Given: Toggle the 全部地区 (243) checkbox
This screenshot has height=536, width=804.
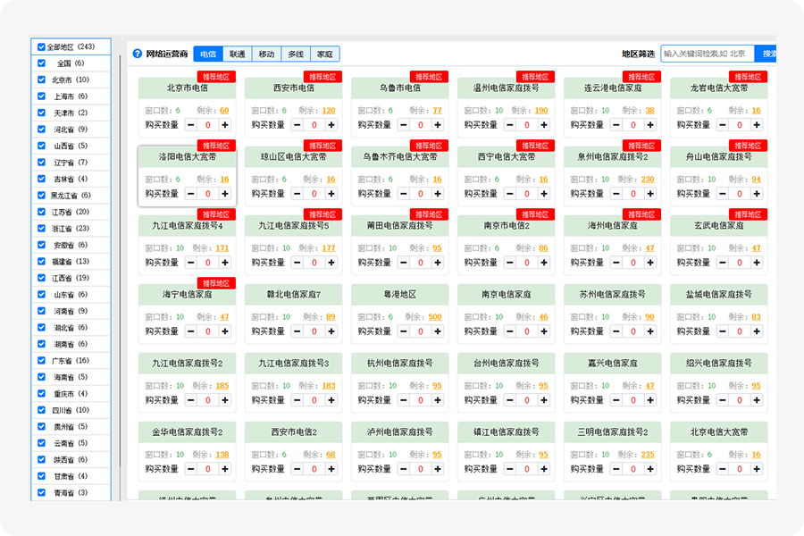Looking at the screenshot, I should tap(41, 46).
